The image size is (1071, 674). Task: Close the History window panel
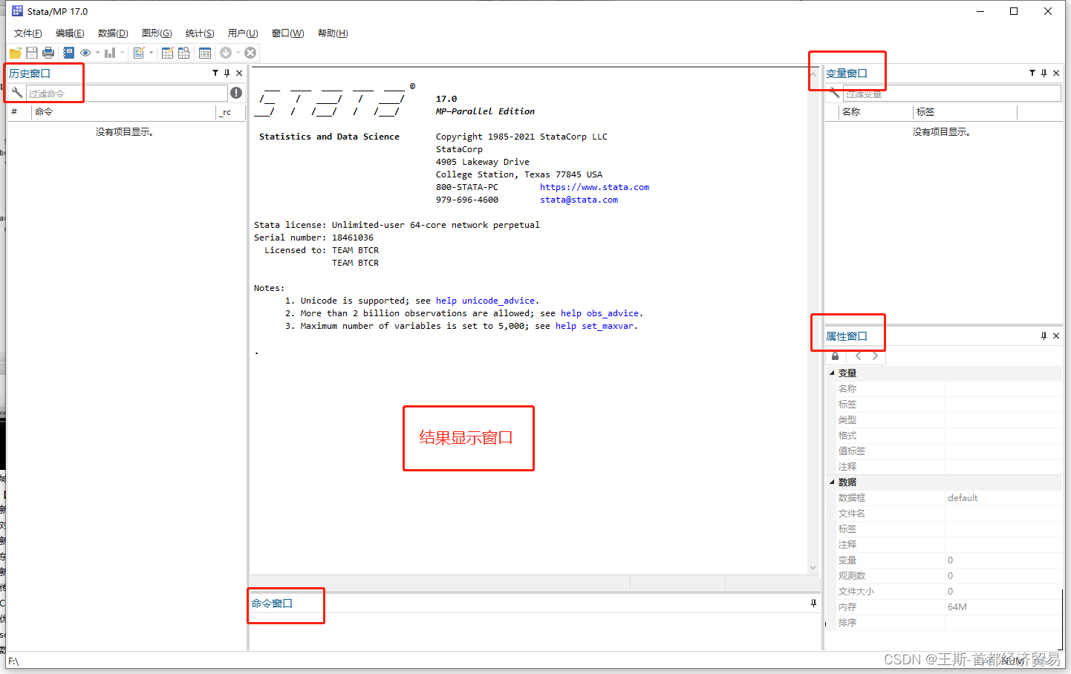pos(239,73)
